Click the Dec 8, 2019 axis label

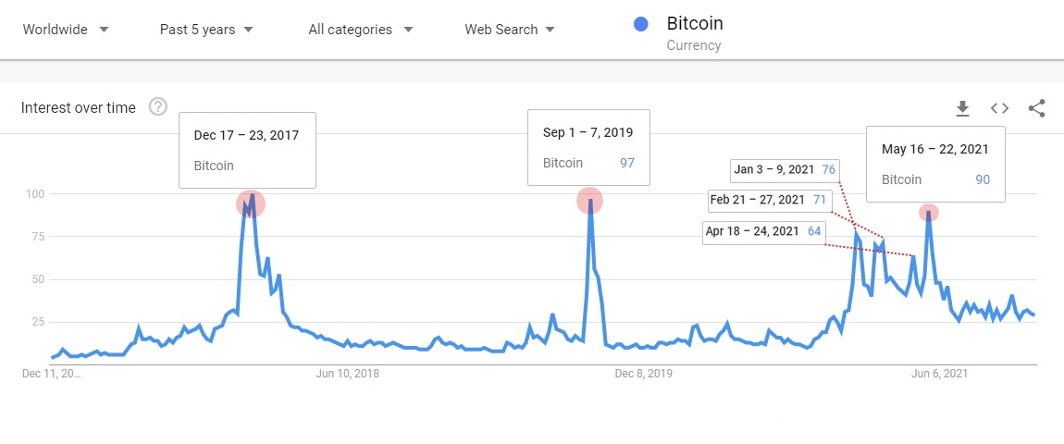[643, 374]
